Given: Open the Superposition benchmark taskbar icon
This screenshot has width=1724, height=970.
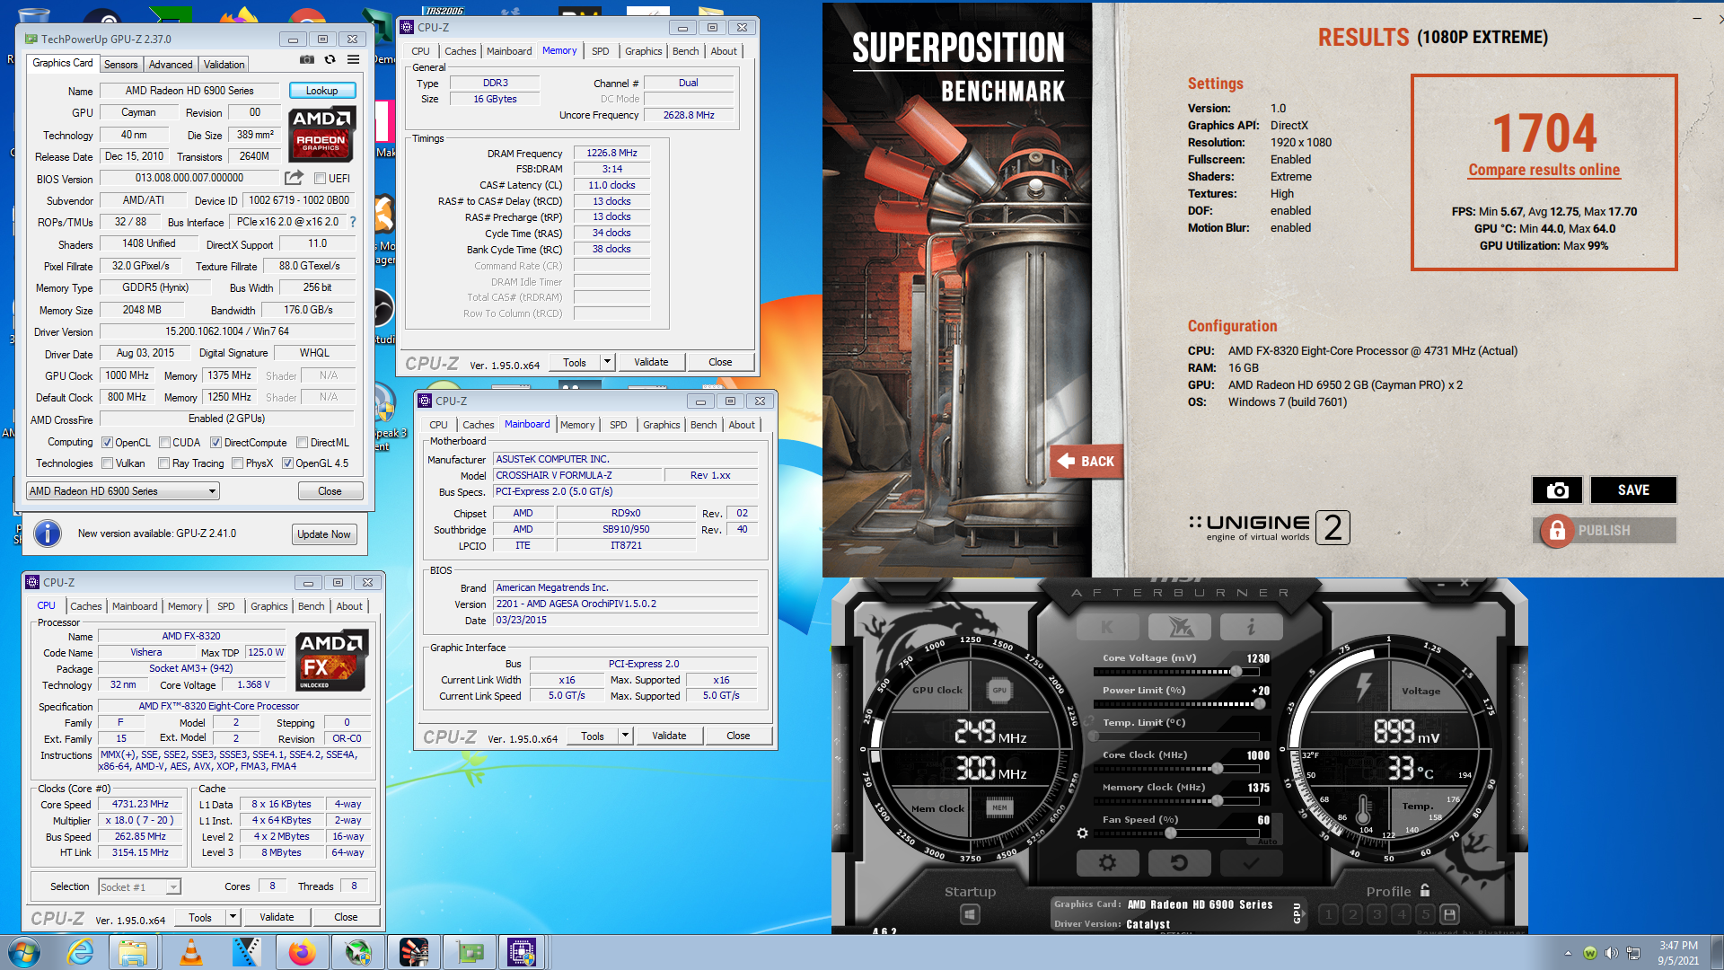Looking at the screenshot, I should click(414, 952).
